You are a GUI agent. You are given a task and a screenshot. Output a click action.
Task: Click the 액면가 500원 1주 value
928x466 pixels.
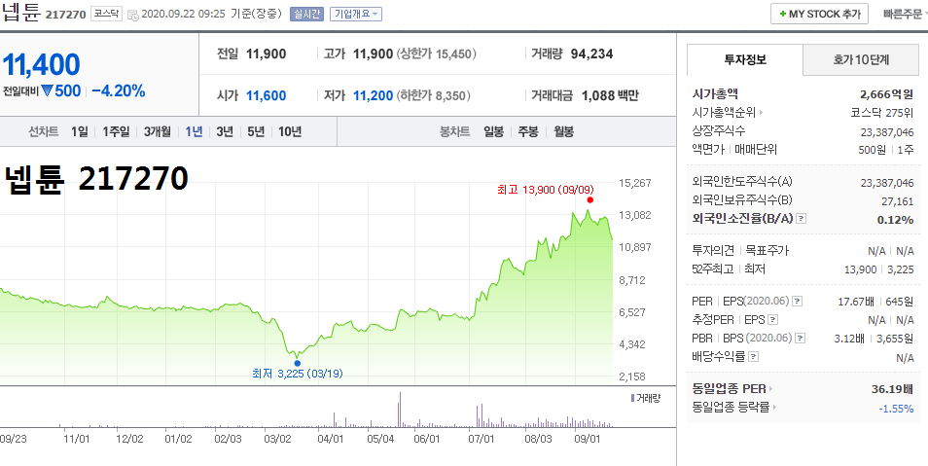pyautogui.click(x=886, y=150)
